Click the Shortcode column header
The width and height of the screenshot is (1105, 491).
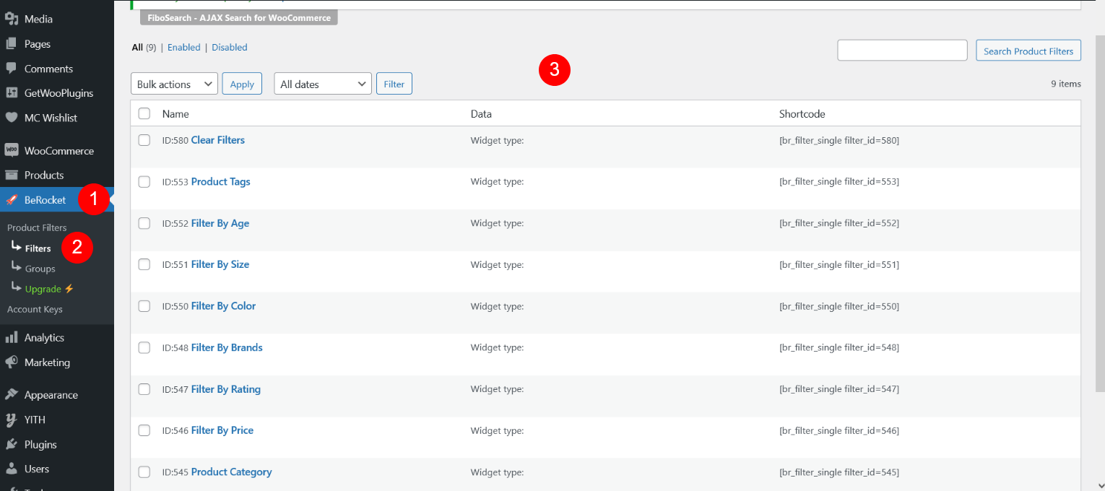(802, 113)
